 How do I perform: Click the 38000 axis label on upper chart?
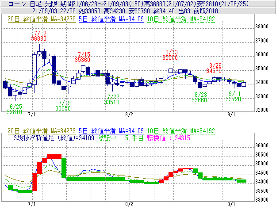click(262, 27)
